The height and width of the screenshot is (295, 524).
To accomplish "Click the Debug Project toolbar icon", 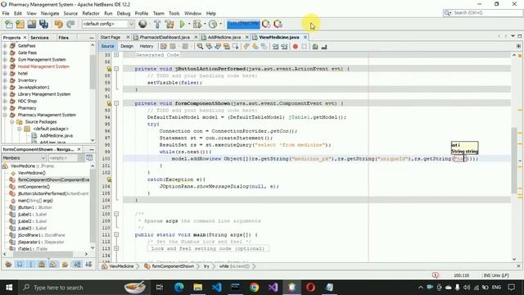I will 197,24.
